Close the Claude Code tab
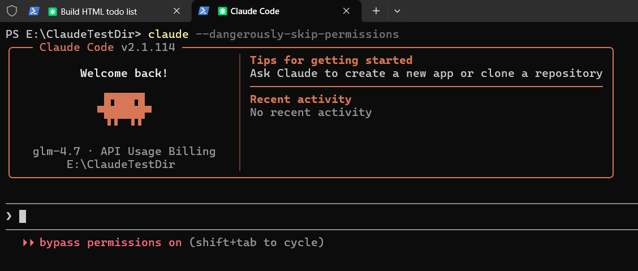 [346, 11]
